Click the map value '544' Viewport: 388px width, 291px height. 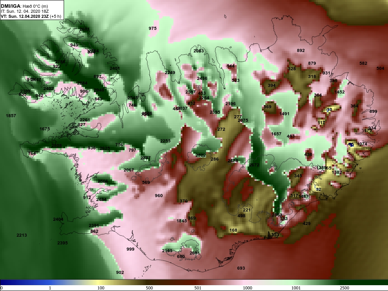tap(230, 66)
